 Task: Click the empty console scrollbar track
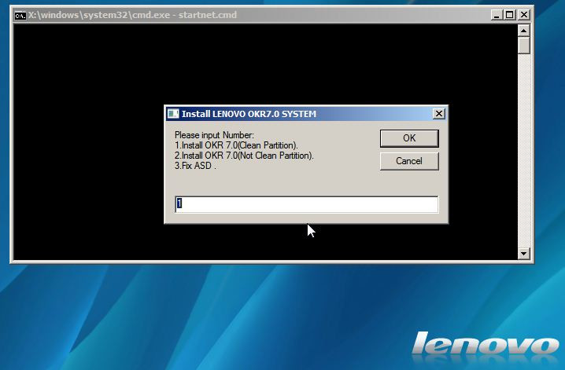coord(524,151)
